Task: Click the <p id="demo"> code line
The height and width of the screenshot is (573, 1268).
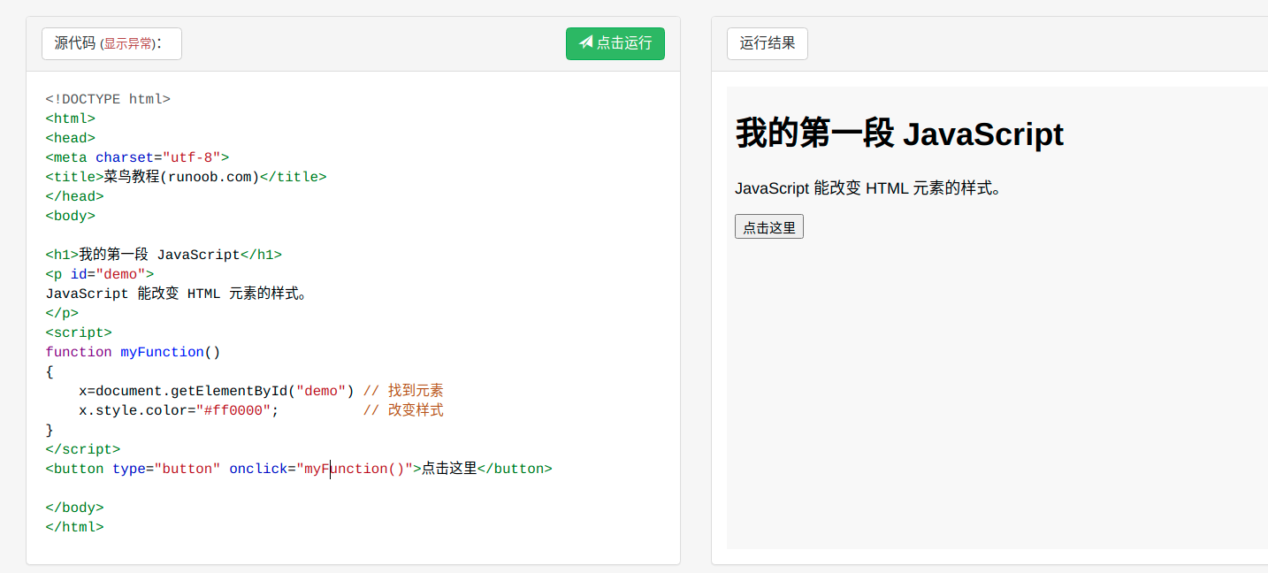Action: (100, 274)
